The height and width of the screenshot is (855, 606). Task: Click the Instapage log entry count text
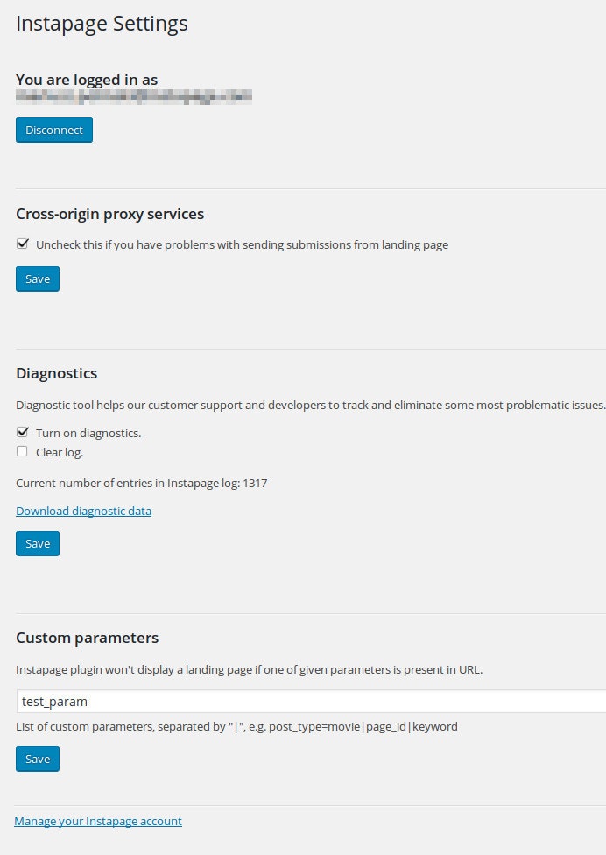pyautogui.click(x=141, y=483)
